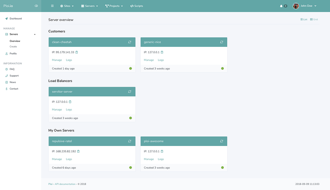The image size is (330, 190).
Task: Open the Dashboard from the sidebar
Action: coord(15,18)
